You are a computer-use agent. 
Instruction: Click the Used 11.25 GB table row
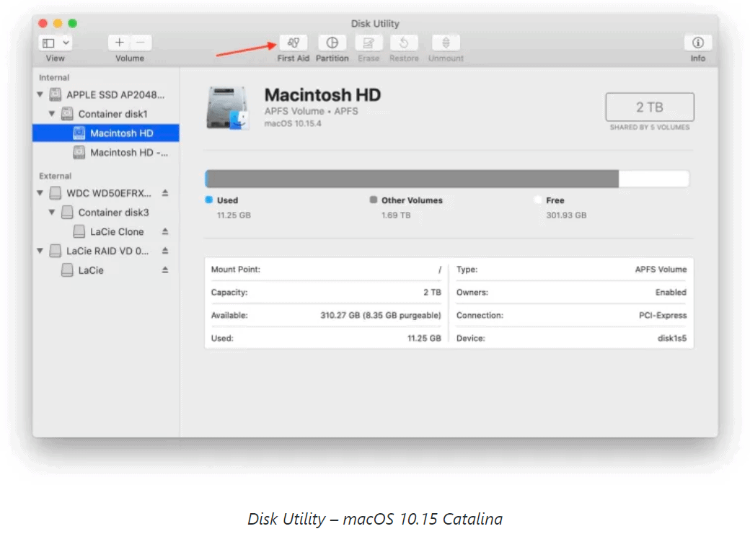click(x=326, y=338)
